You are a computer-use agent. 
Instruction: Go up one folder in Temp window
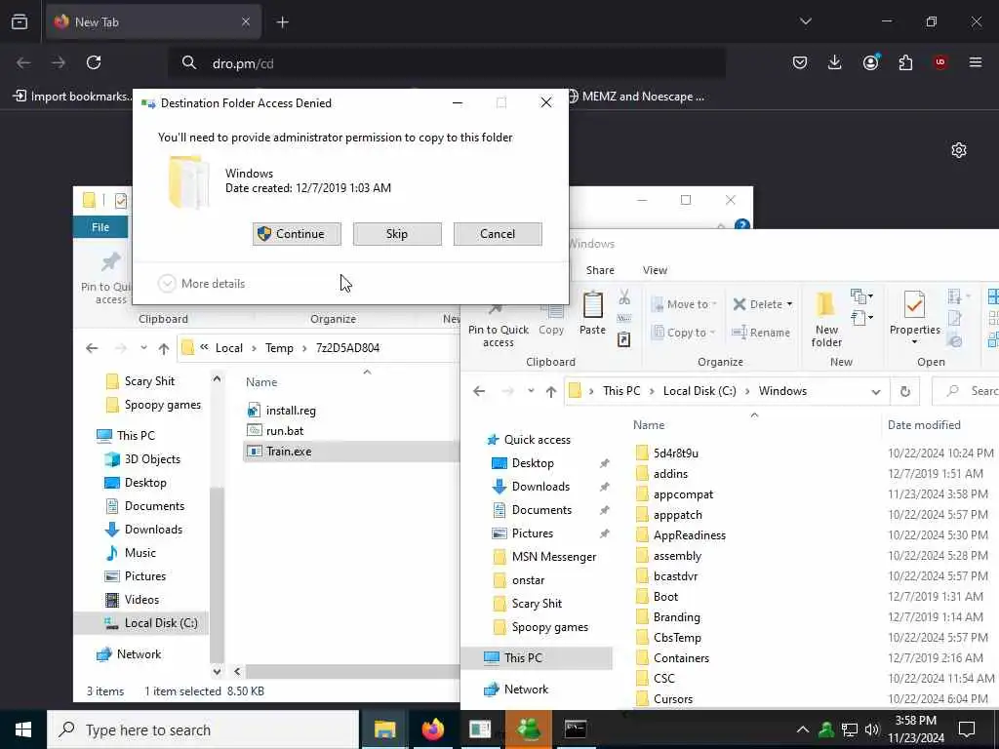click(164, 348)
